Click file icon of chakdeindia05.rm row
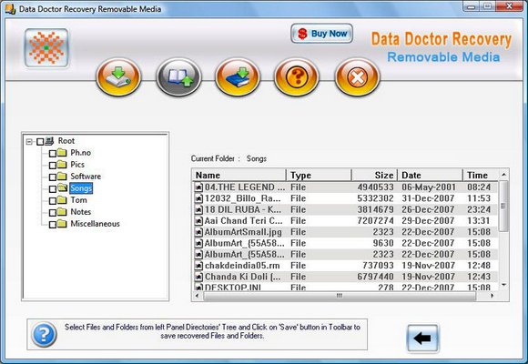528x364 pixels. tap(199, 266)
